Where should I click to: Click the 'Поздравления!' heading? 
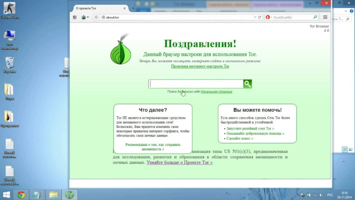(200, 44)
